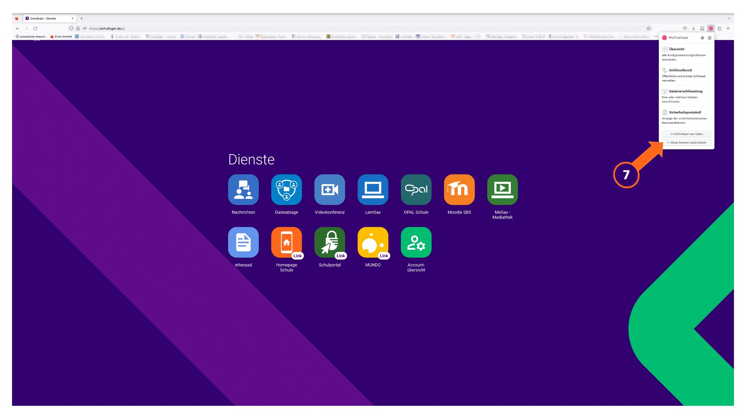The image size is (746, 419).
Task: Save page to Pocket
Action: [685, 28]
